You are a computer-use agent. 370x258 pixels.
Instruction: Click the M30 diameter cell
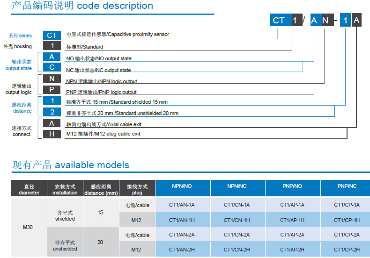[29, 227]
